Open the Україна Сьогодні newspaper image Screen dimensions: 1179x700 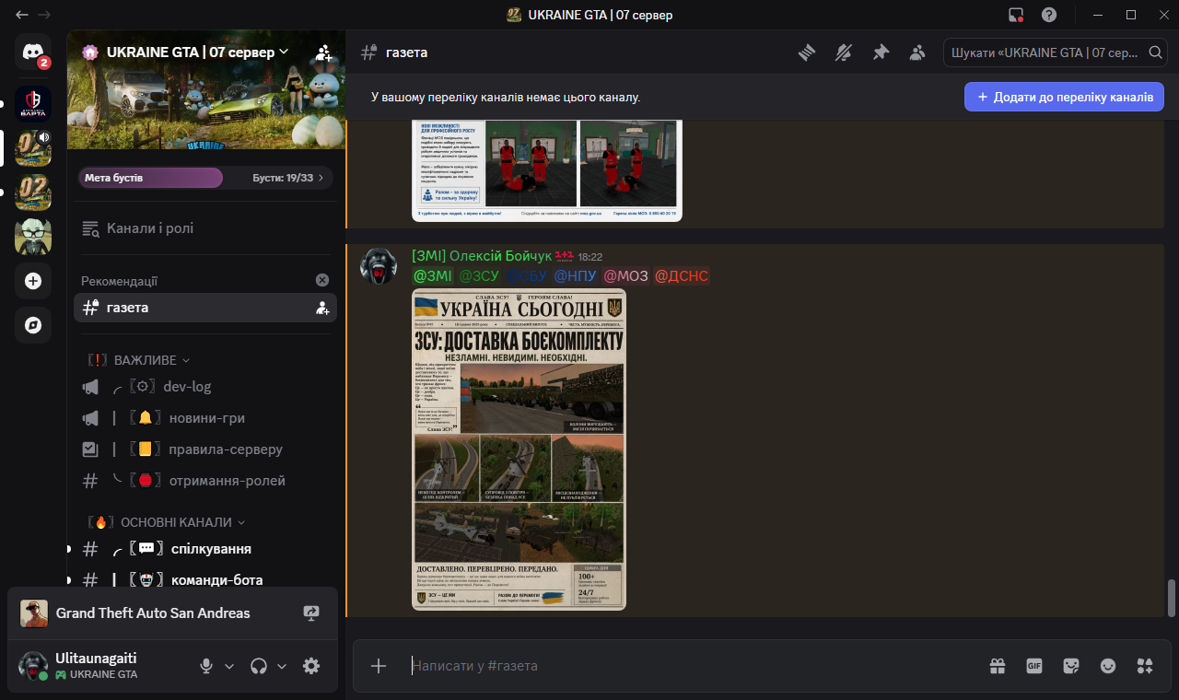pyautogui.click(x=519, y=449)
